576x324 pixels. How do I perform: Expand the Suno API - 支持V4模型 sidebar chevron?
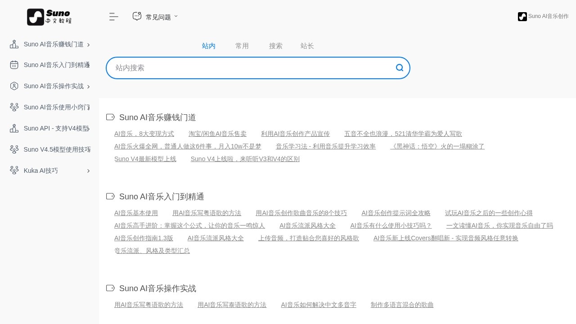point(88,129)
